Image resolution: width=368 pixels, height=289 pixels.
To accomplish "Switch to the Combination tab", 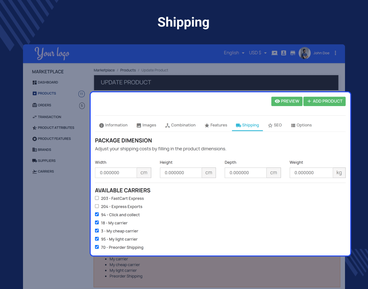I will coord(180,125).
